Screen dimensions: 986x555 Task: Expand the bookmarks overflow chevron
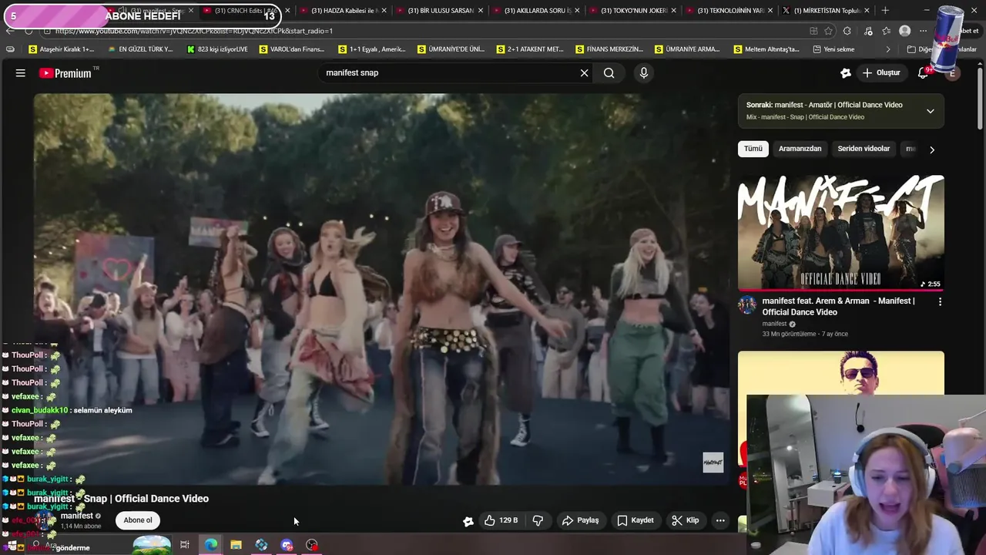(887, 49)
